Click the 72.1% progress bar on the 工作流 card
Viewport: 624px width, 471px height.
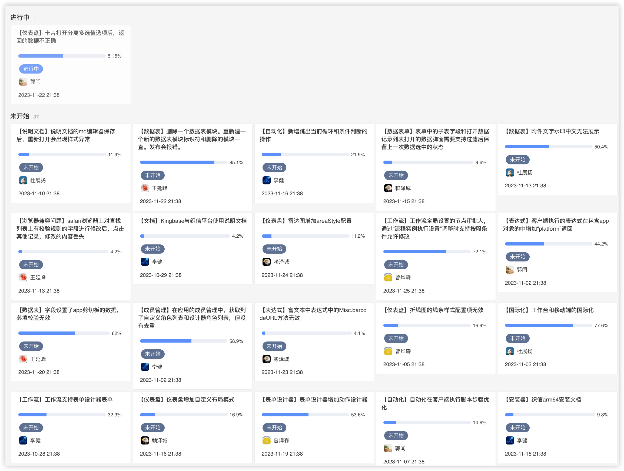[x=427, y=251]
